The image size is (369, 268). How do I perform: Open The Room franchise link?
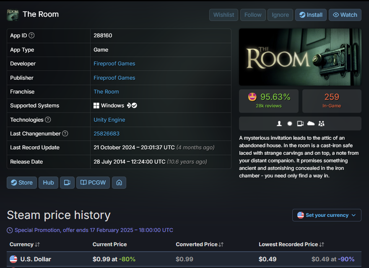[107, 91]
